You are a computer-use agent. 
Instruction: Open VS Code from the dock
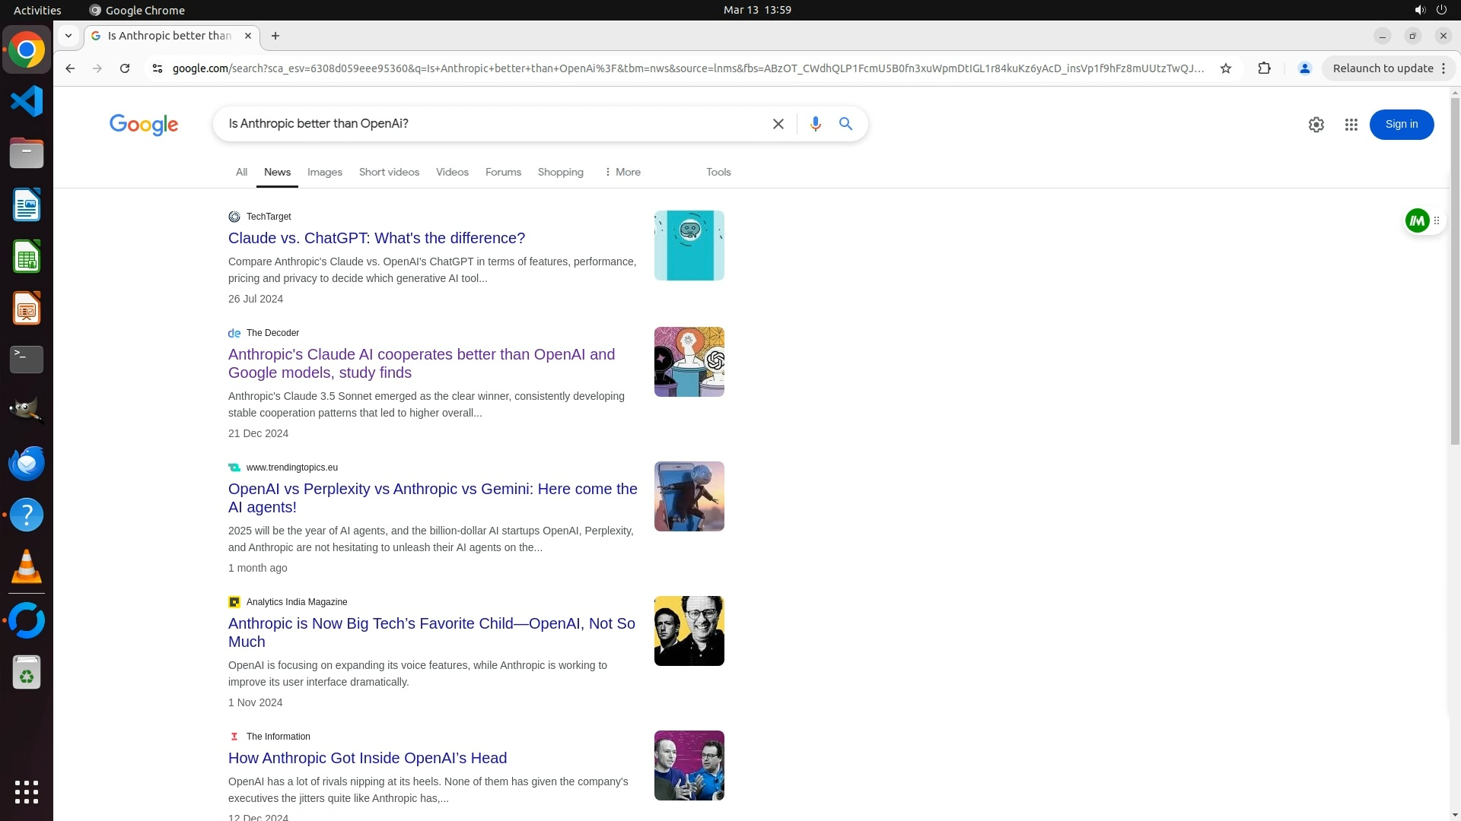(27, 101)
